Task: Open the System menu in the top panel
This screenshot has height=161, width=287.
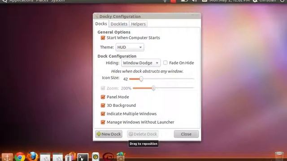Action: 58,1
